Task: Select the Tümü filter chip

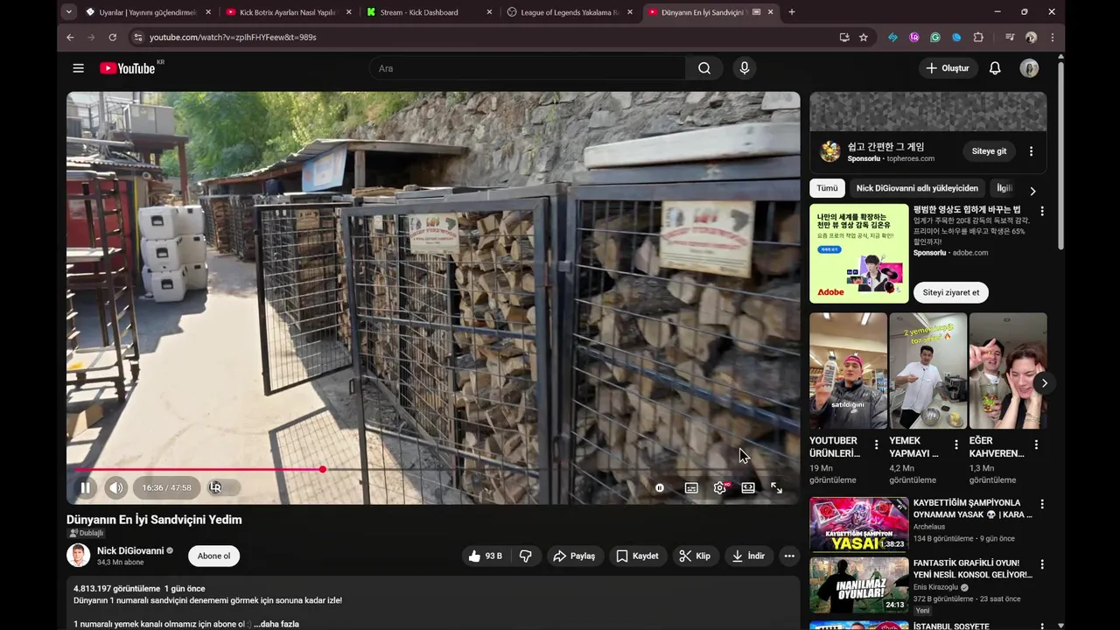Action: (827, 188)
